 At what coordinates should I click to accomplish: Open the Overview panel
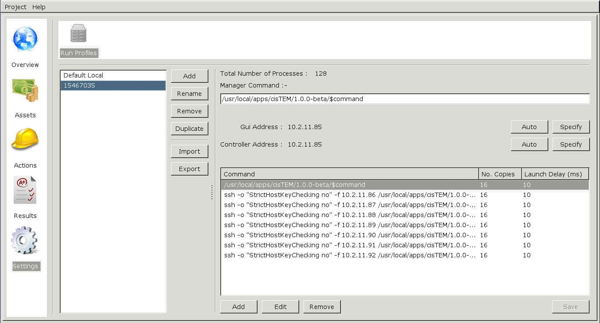click(25, 45)
